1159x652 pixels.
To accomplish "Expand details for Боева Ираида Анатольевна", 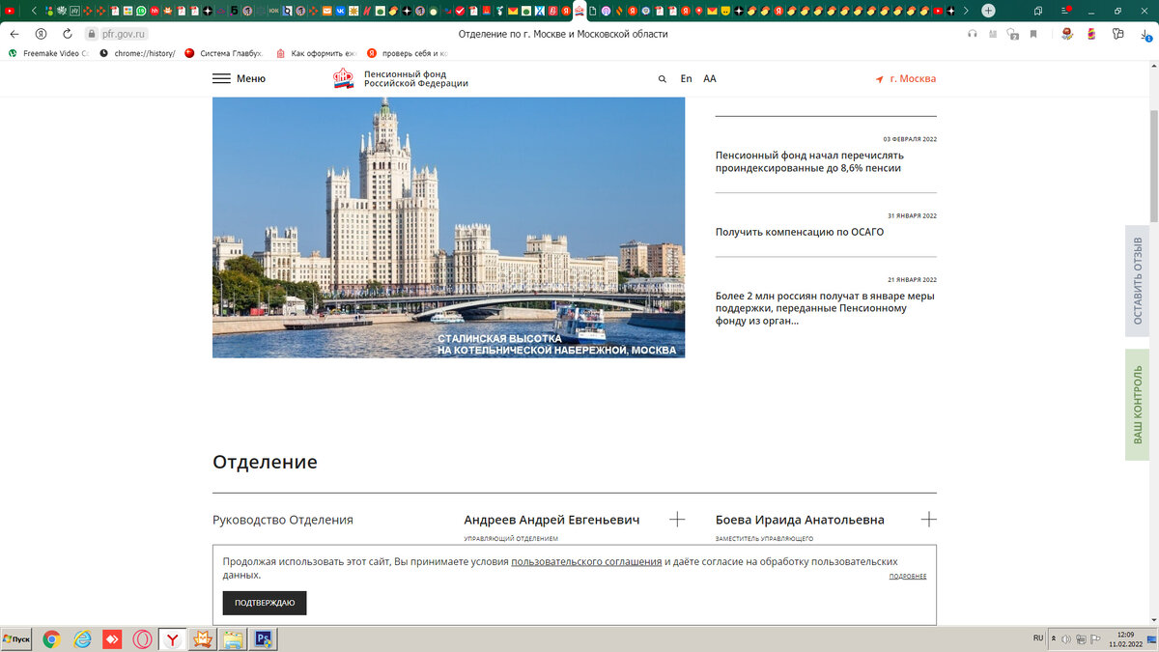I will (928, 519).
